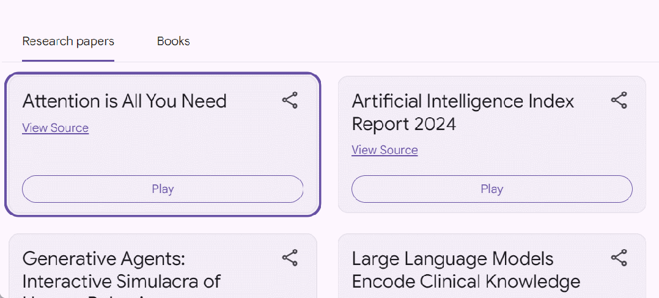Click the Artificial Intelligence Index Report 2024 heading

click(463, 112)
